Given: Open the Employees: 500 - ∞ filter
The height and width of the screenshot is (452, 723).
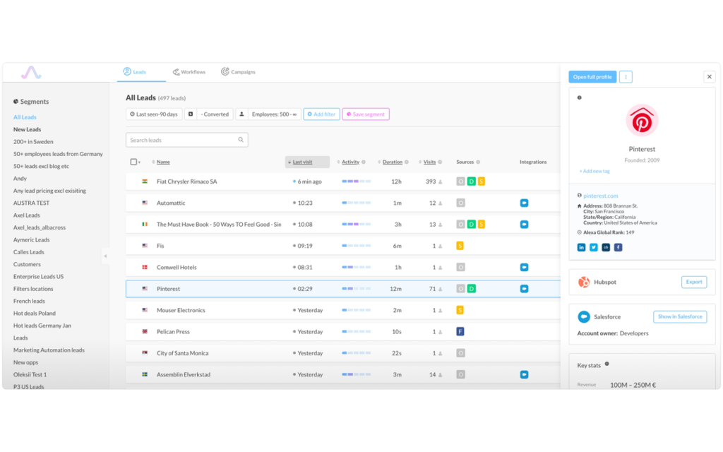Looking at the screenshot, I should point(268,114).
